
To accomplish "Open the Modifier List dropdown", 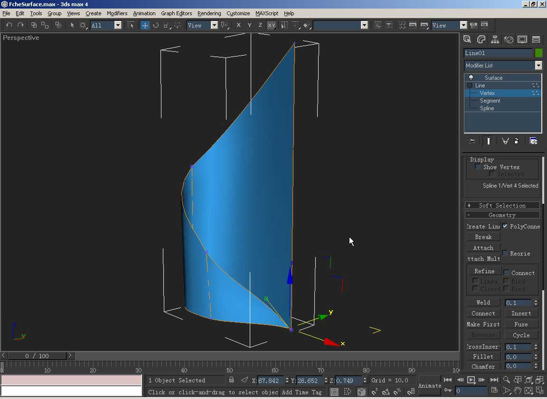I will pos(538,66).
